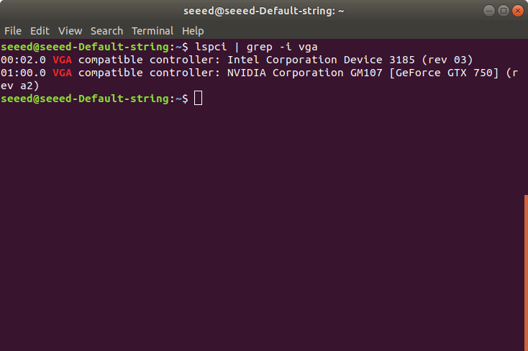Click the orange scrollbar thumb
This screenshot has height=351, width=528.
click(526, 273)
